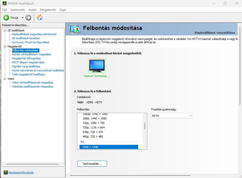The height and width of the screenshot is (178, 242).
Task: Select Asztal méretének és helyzetének beállítása
Action: click(x=38, y=70)
